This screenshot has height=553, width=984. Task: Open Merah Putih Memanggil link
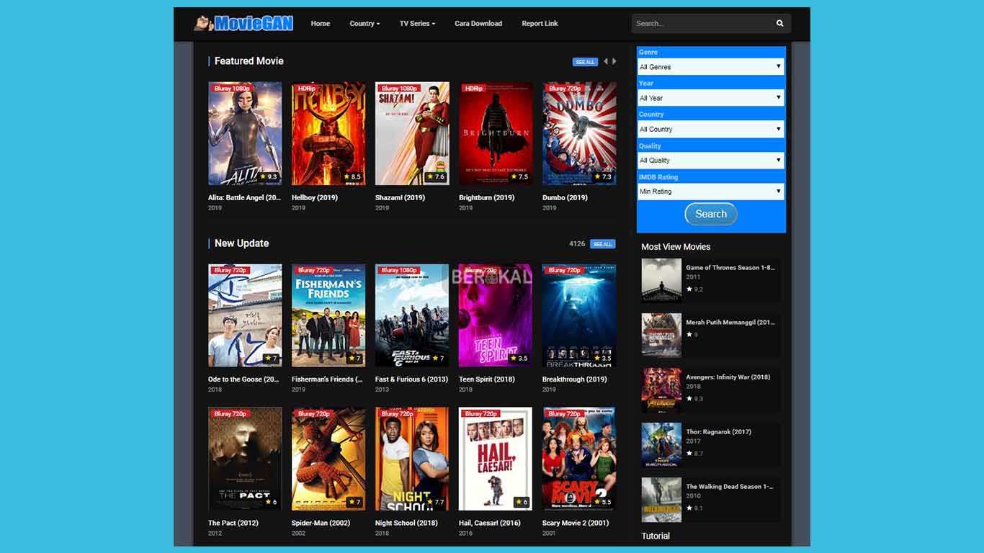pos(730,323)
